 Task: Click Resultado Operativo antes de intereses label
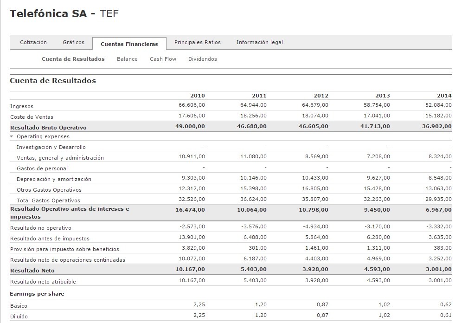point(70,213)
